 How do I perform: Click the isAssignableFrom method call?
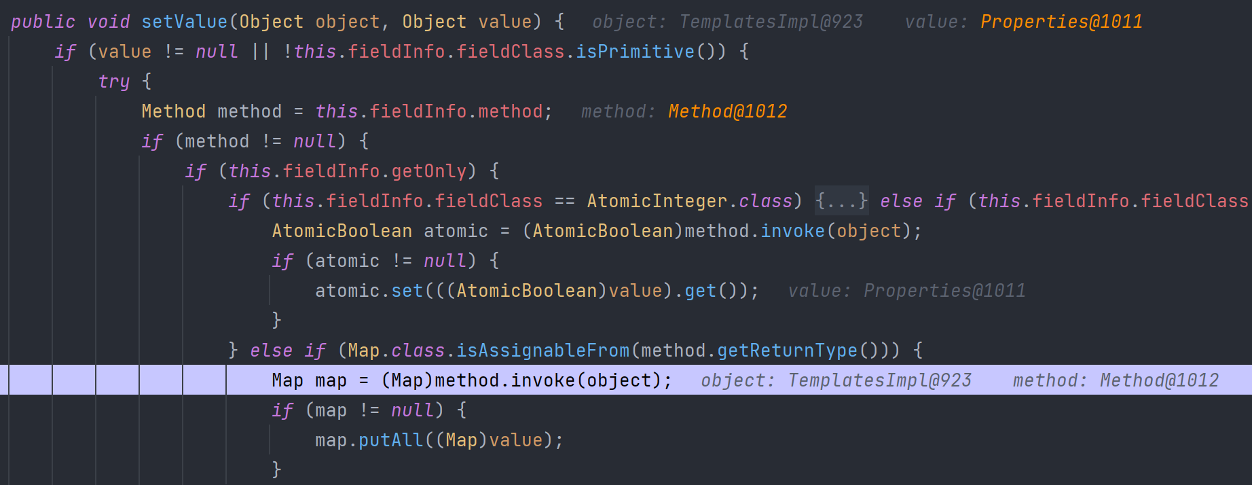[x=542, y=351]
